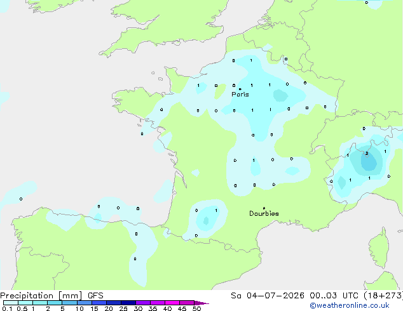
Task: Click the legend label '20'
Action: pos(109,308)
